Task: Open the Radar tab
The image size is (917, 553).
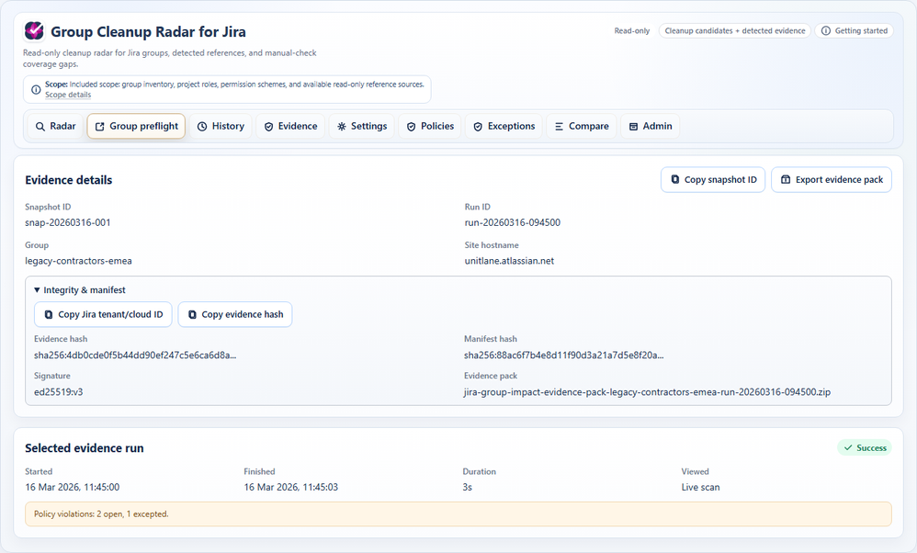Action: click(x=55, y=126)
